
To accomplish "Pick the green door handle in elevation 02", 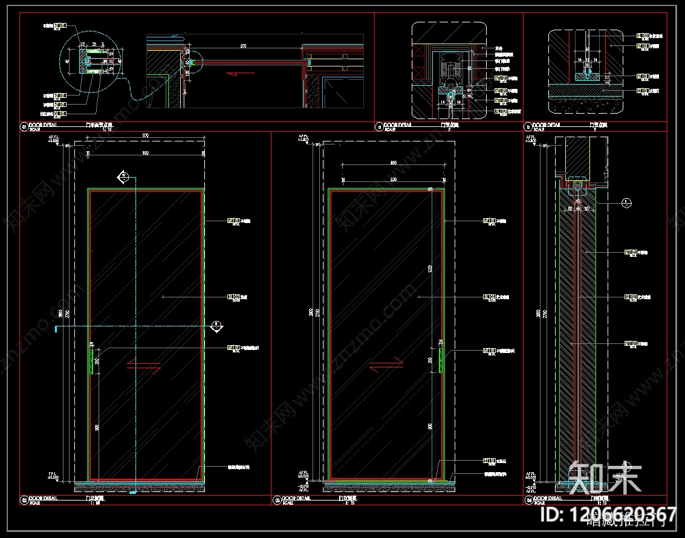I will pyautogui.click(x=92, y=361).
